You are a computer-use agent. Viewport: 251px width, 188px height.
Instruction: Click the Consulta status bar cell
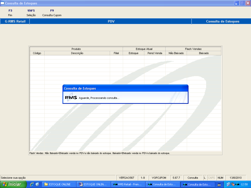193,178
